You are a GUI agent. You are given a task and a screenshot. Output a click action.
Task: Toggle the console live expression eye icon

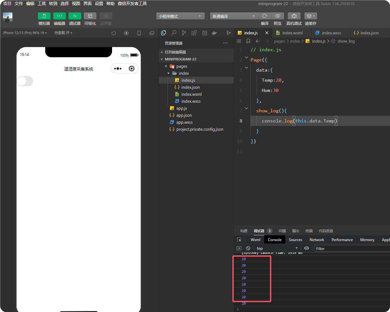click(x=306, y=248)
